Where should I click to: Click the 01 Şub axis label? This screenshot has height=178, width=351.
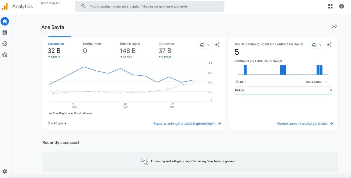coord(126,106)
